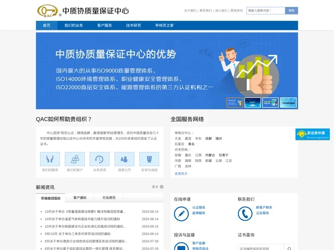Open 重庆 branch link
Screen dimensions: 334x250
[x=188, y=155]
